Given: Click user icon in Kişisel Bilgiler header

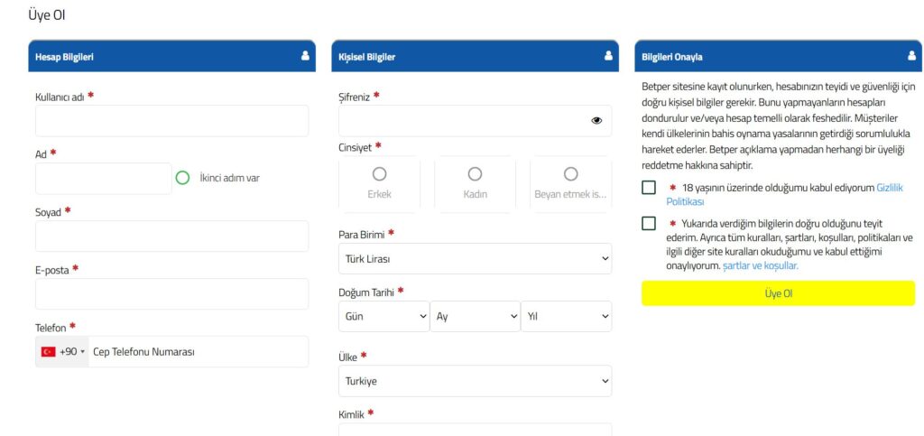Looking at the screenshot, I should pyautogui.click(x=608, y=56).
